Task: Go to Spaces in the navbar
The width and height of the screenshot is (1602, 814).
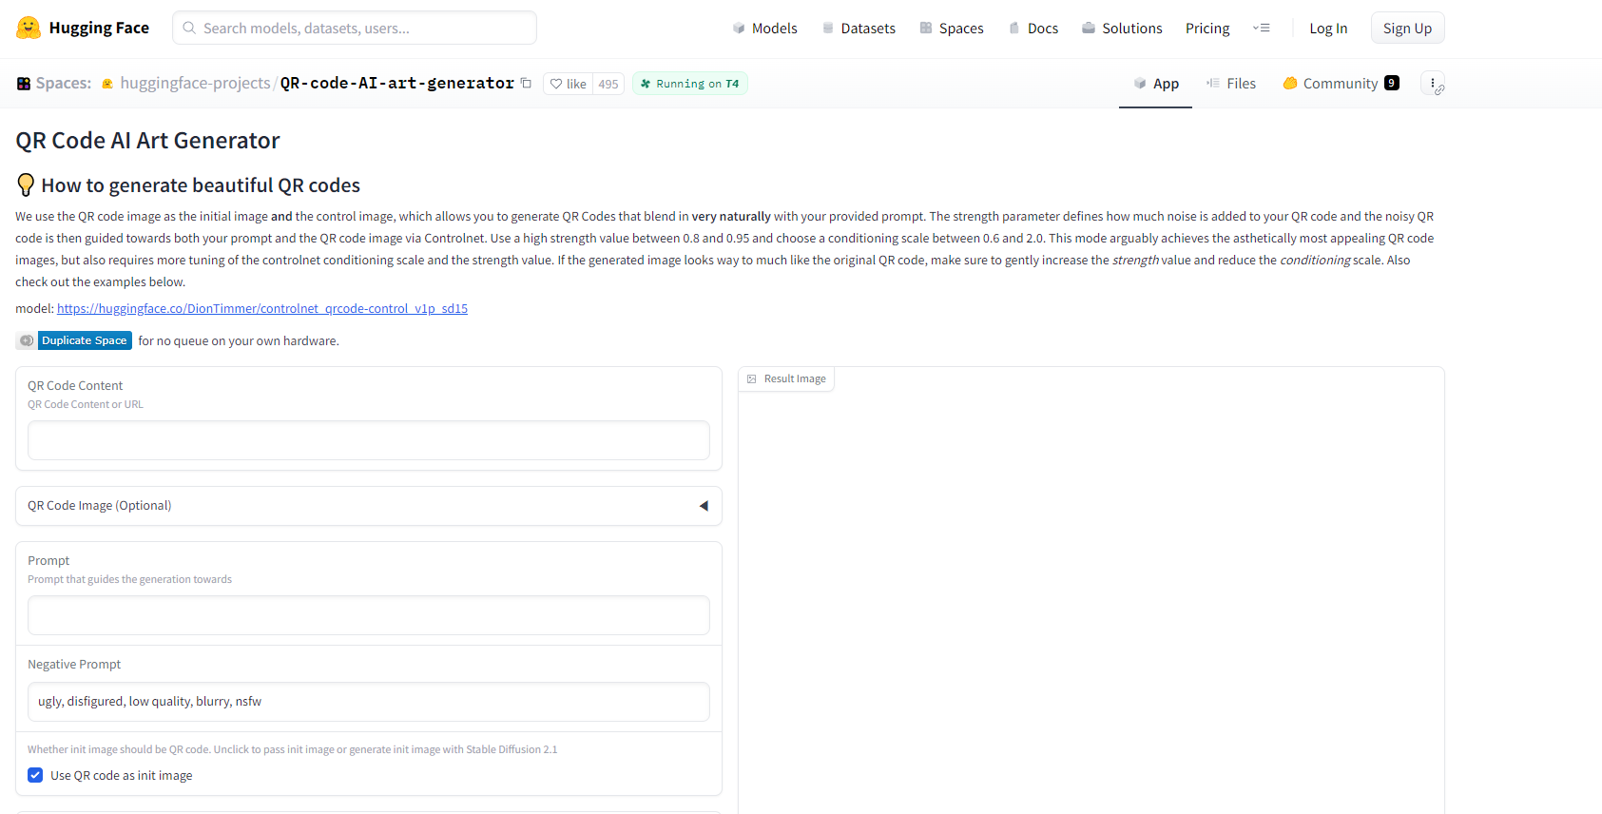Action: [952, 28]
